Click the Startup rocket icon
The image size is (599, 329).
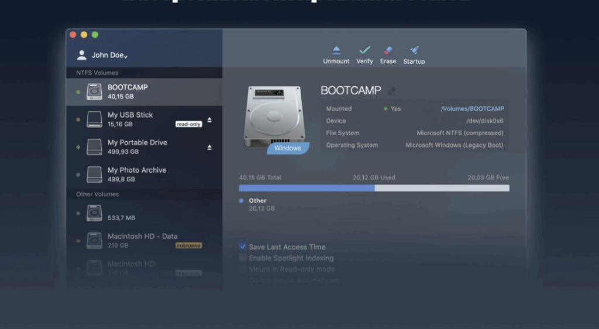tap(415, 50)
